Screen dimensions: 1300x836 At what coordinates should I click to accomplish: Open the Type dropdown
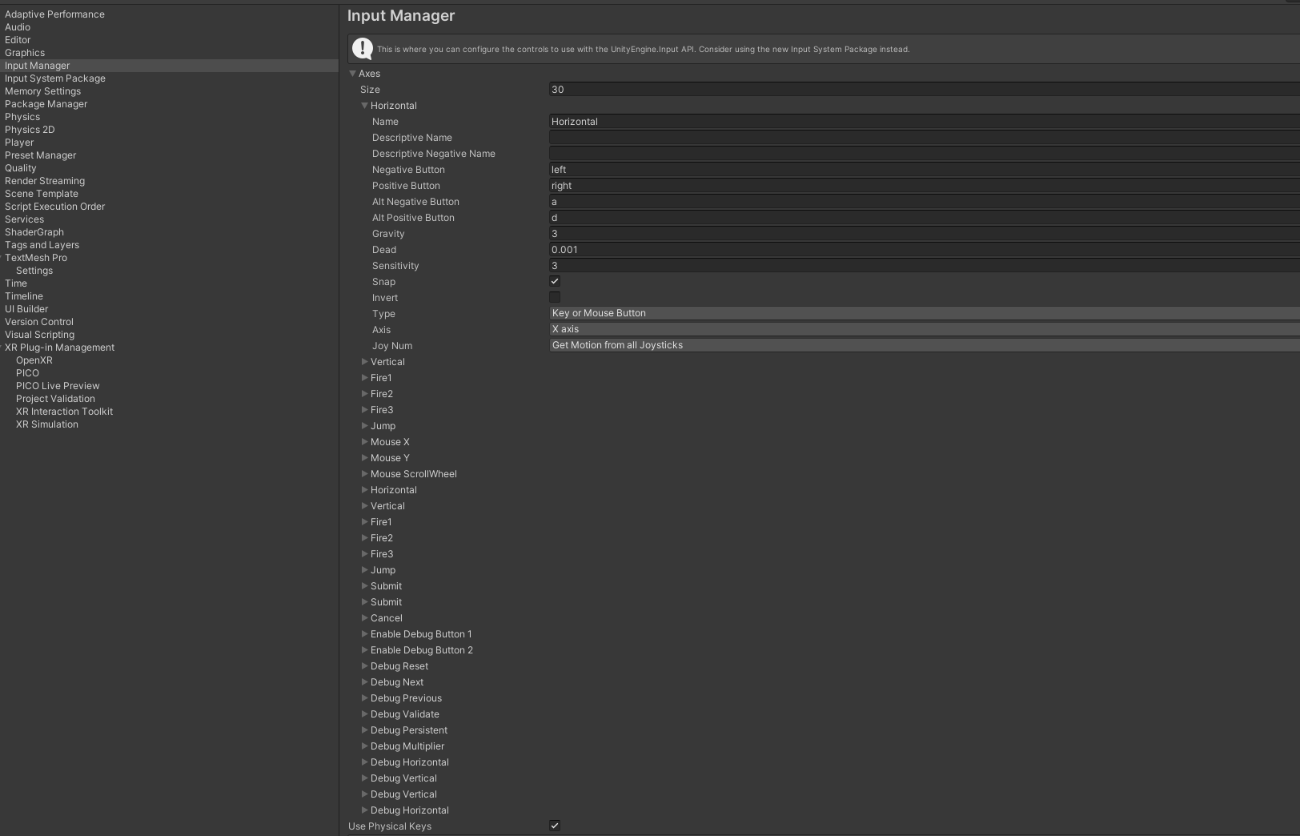point(925,313)
